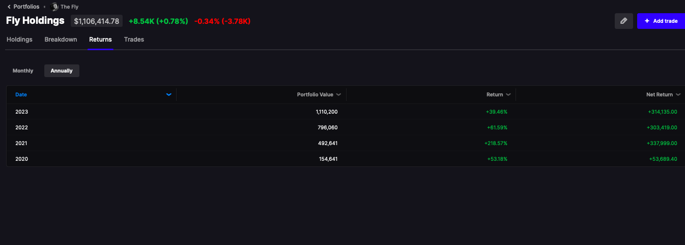The width and height of the screenshot is (685, 245).
Task: Switch to Monthly returns view
Action: click(x=23, y=71)
